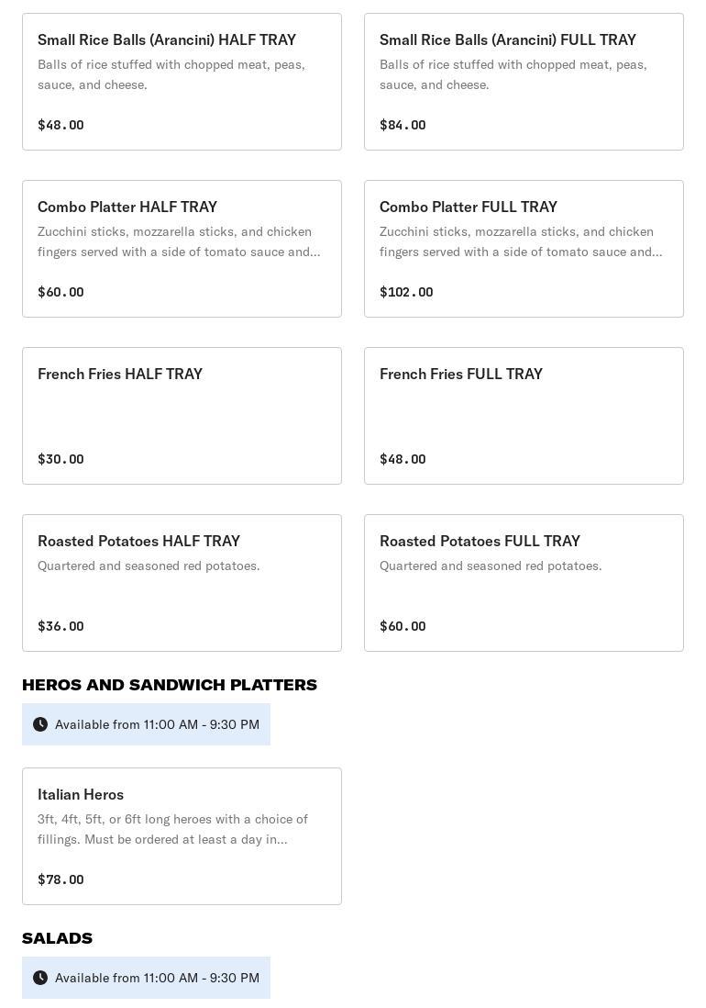This screenshot has height=1008, width=706.
Task: Click Heros availability time banner
Action: coord(157,724)
